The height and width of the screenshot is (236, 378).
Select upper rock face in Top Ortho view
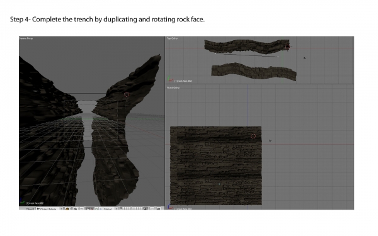tap(246, 46)
